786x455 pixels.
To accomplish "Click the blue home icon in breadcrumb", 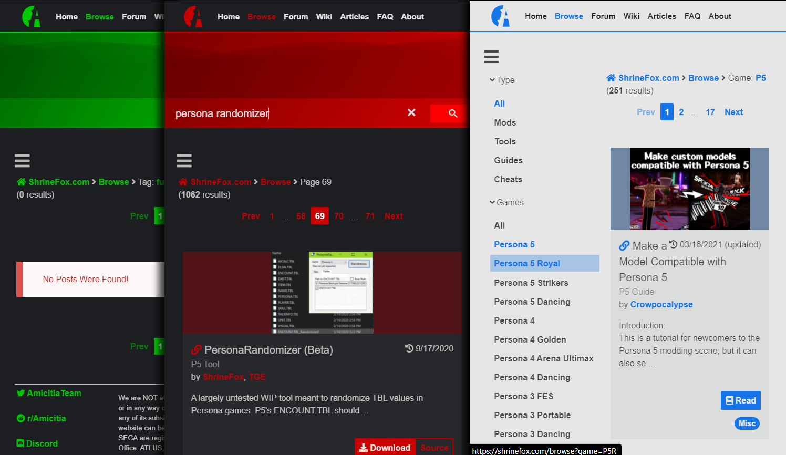I will pyautogui.click(x=611, y=78).
